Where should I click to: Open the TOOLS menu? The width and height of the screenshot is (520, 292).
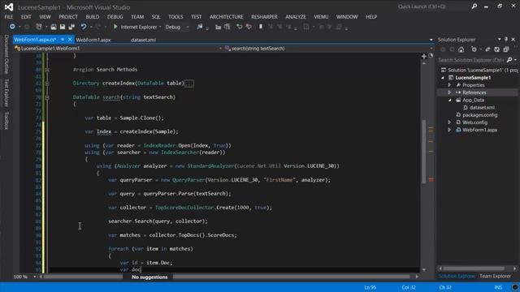click(x=175, y=16)
